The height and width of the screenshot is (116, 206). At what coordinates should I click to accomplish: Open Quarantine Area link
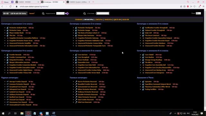pyautogui.click(x=84, y=63)
